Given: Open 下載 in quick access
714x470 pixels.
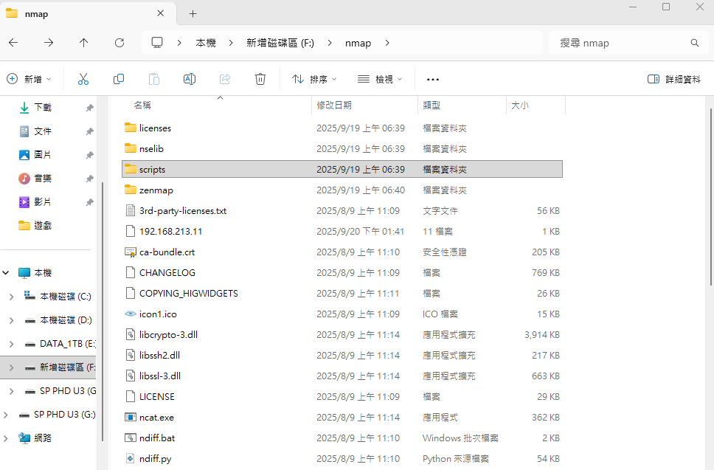Looking at the screenshot, I should click(x=42, y=108).
